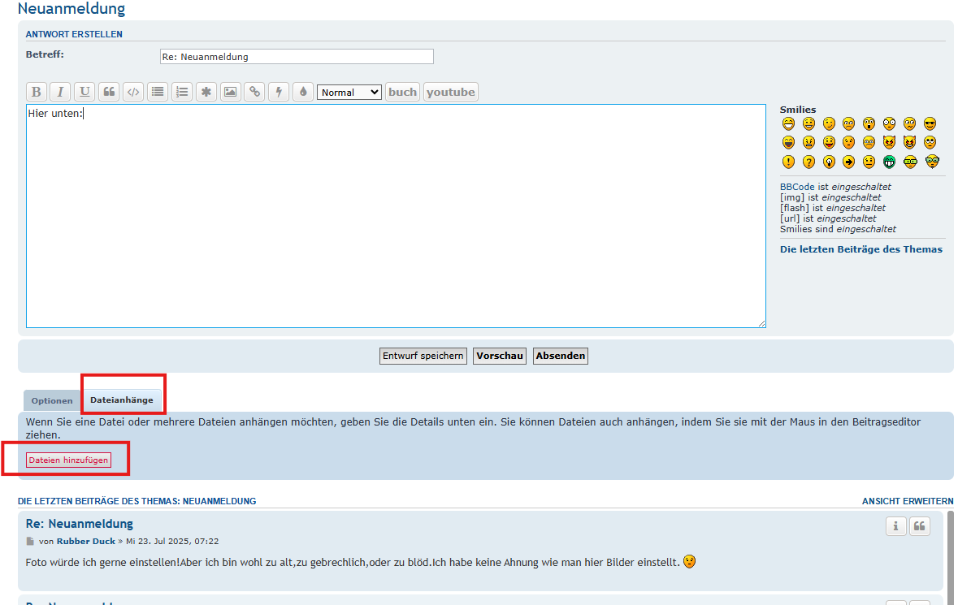Insert an image using the picture icon
The image size is (958, 605).
(231, 92)
